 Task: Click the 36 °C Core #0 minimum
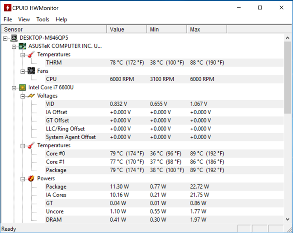pos(165,154)
